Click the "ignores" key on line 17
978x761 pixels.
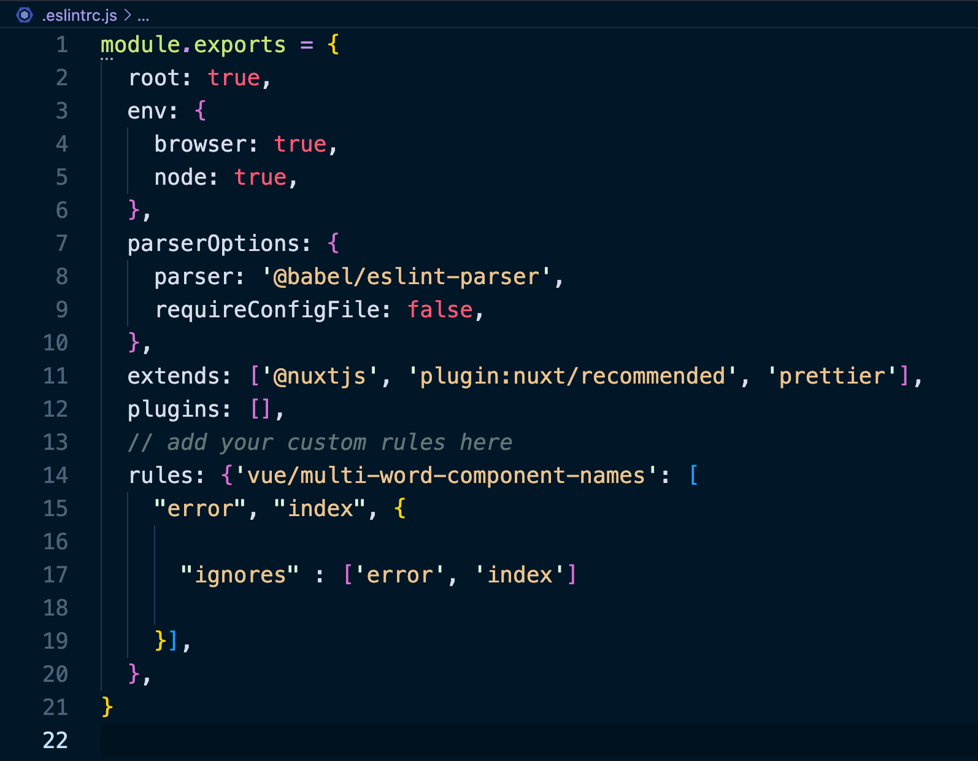click(x=240, y=574)
